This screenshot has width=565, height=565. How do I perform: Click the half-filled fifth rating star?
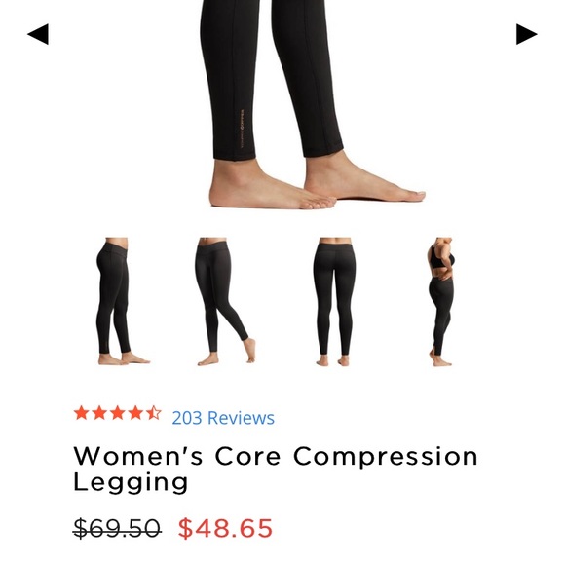point(154,413)
